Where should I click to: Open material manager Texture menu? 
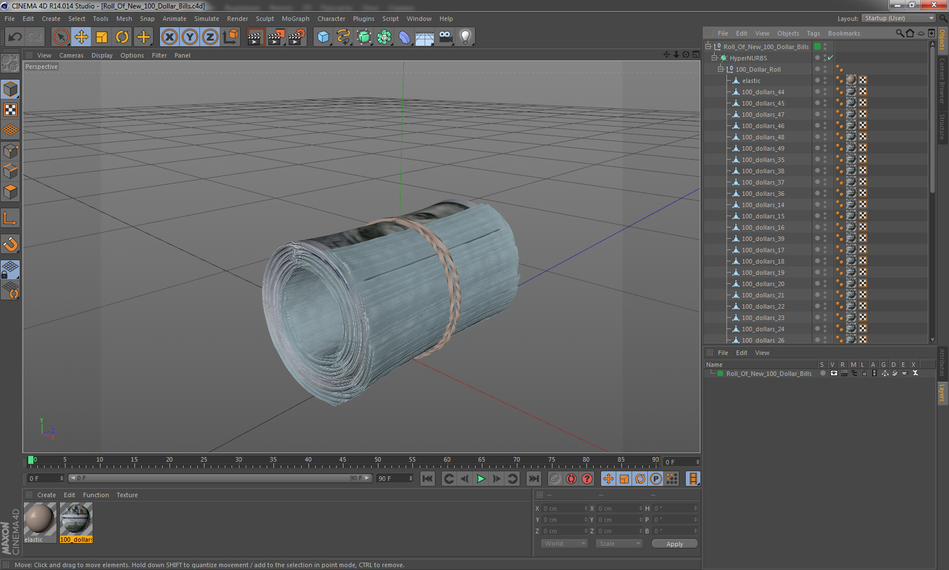pyautogui.click(x=127, y=495)
